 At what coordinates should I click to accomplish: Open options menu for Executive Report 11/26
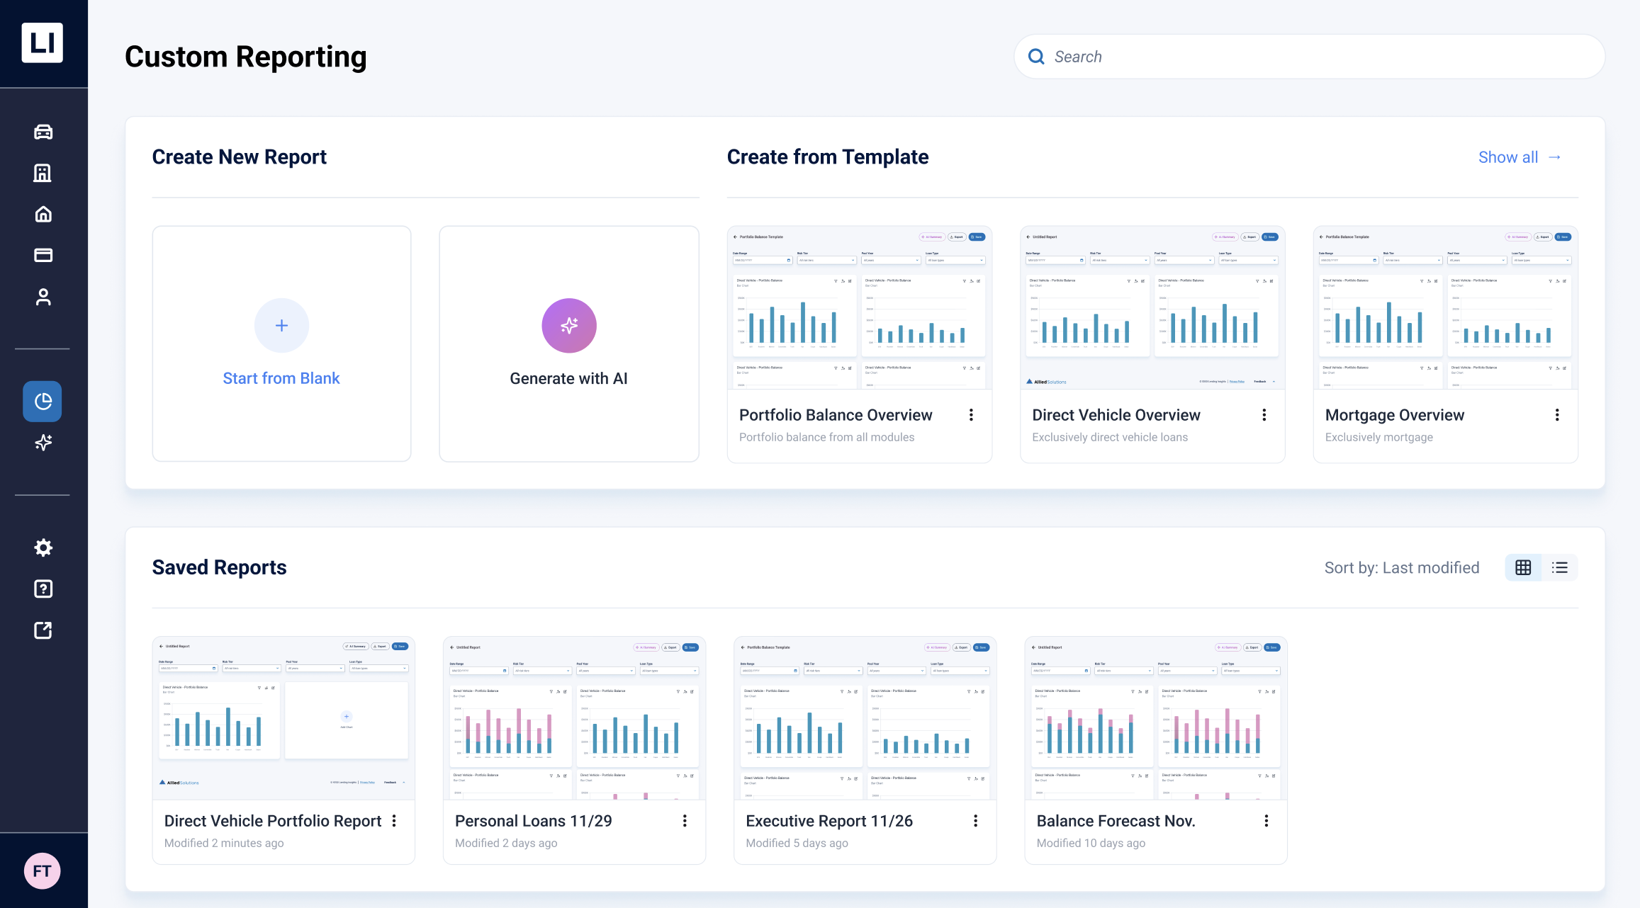pyautogui.click(x=975, y=821)
